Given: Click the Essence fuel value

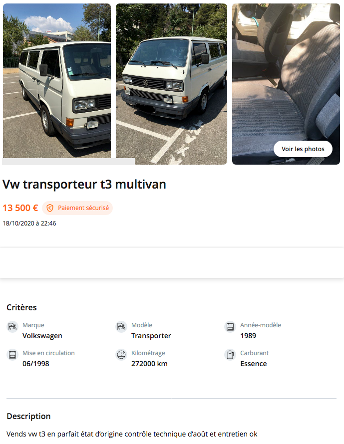Looking at the screenshot, I should pos(254,364).
